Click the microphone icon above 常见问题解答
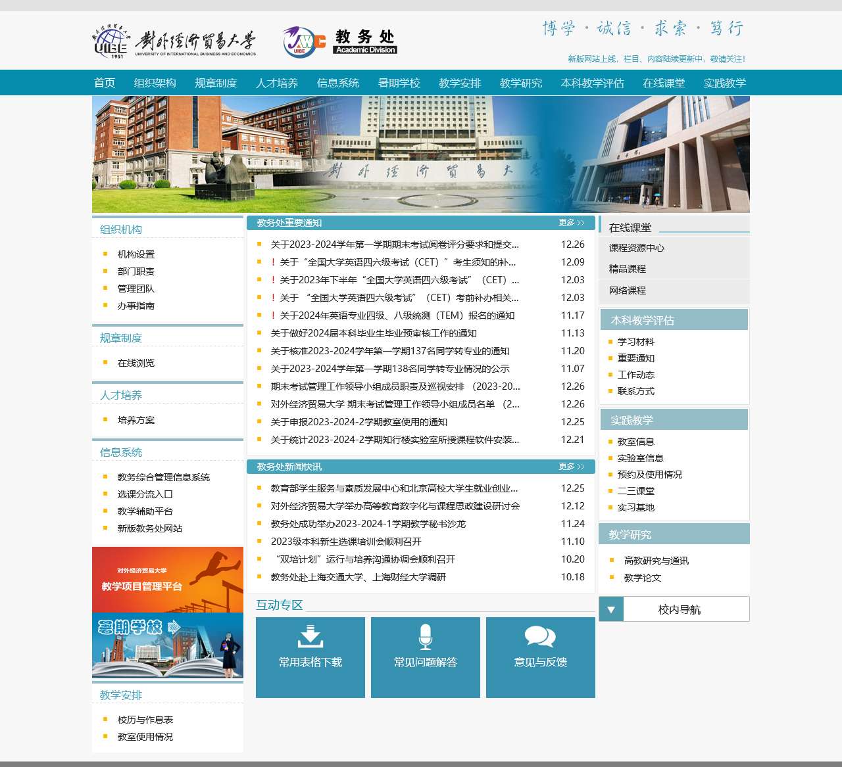This screenshot has width=842, height=767. (x=426, y=637)
